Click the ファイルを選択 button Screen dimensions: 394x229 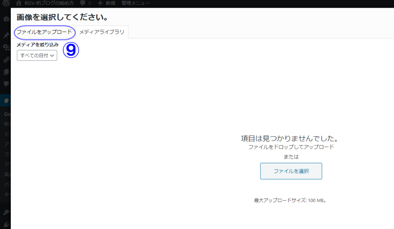[x=291, y=171]
